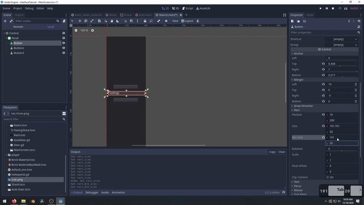The width and height of the screenshot is (364, 205).
Task: Show the Remote scene tree
Action: pos(18,27)
